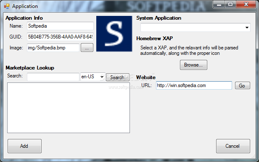The image size is (259, 162).
Task: Click the Add button
Action: [x=24, y=146]
